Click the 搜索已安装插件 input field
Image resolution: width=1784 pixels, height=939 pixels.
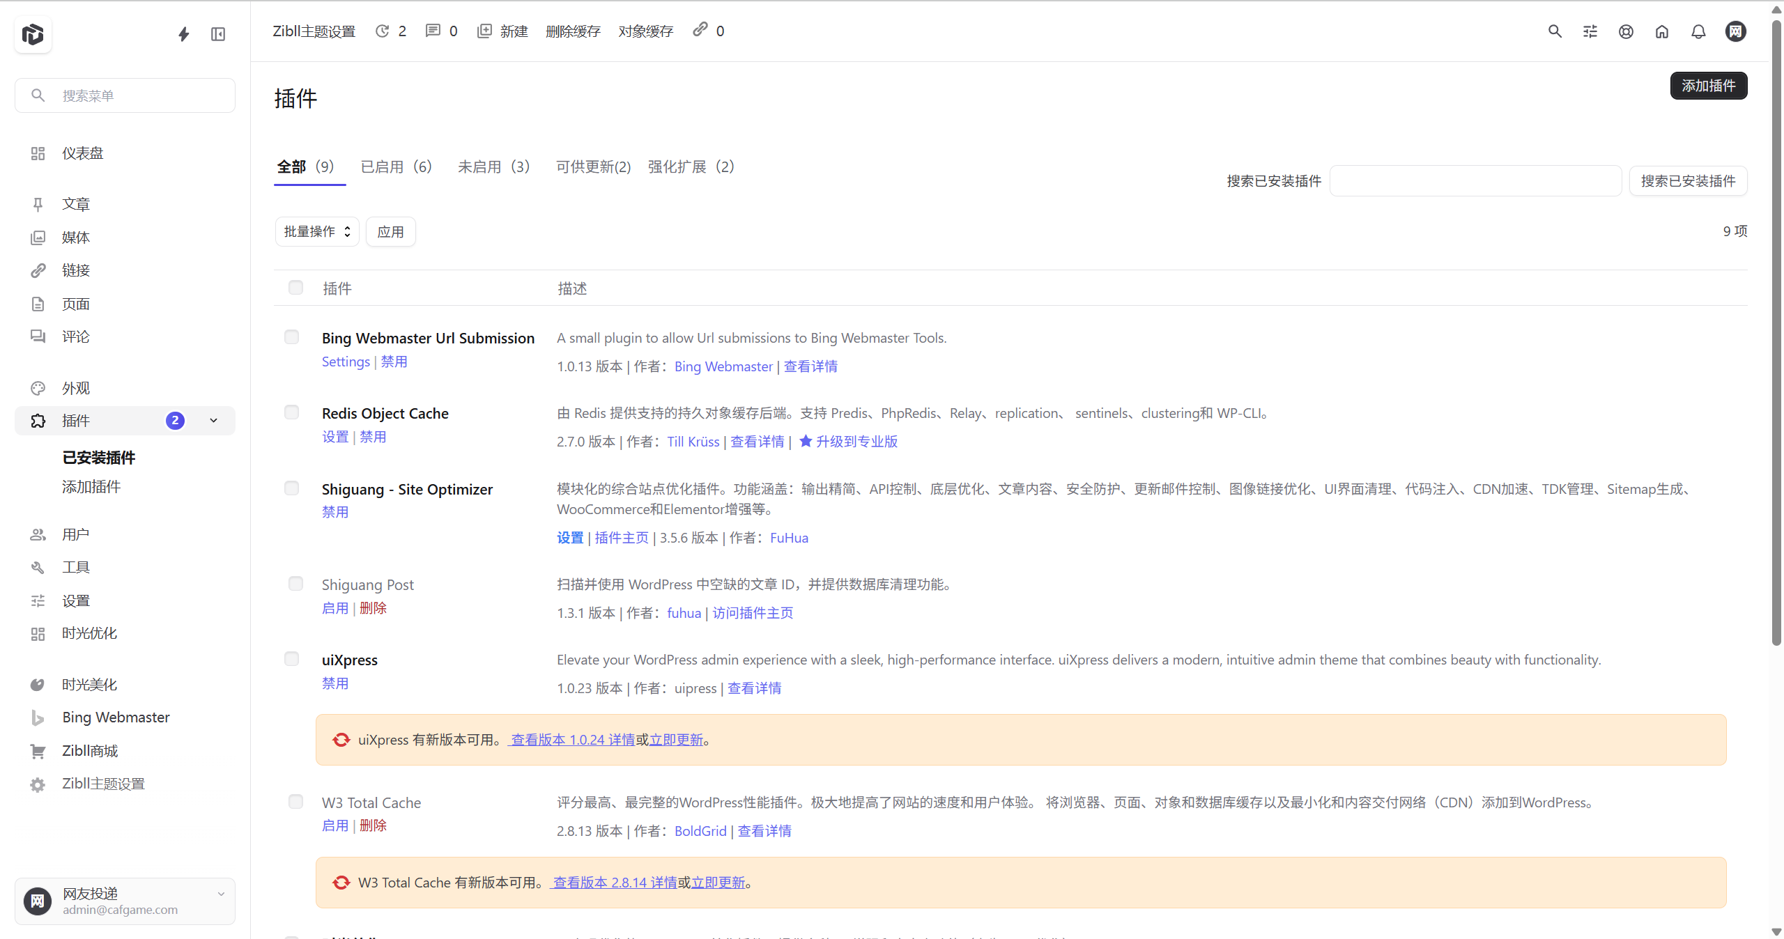(1475, 181)
